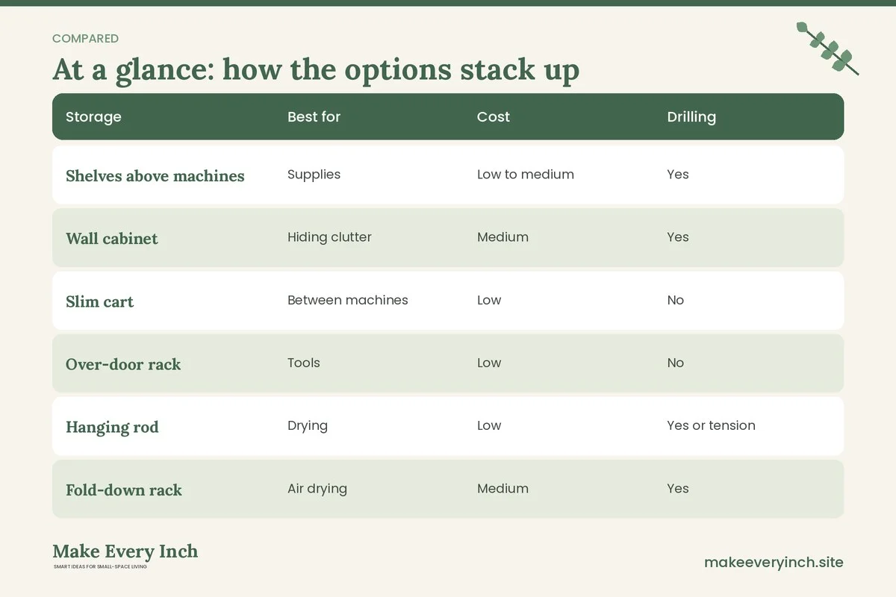
Task: Select the 'Hiding clutter' cell
Action: point(329,237)
